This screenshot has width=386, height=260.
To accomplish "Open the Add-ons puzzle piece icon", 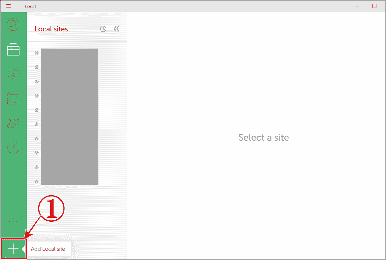I will pos(13,123).
